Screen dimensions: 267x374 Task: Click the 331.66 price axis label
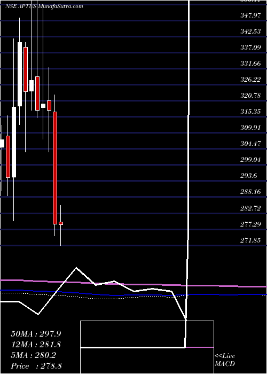point(250,64)
